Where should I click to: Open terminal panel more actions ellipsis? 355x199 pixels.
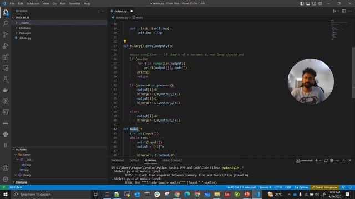click(338, 160)
